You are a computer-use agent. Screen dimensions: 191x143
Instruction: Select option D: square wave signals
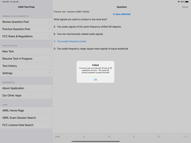pyautogui.click(x=91, y=49)
